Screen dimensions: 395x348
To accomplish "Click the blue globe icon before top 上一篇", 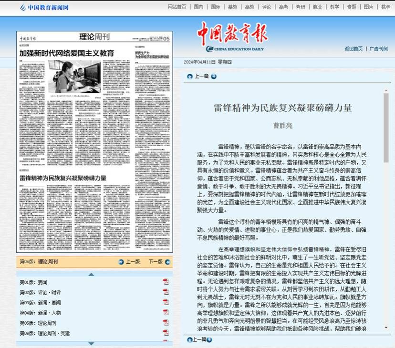I will pyautogui.click(x=190, y=76).
